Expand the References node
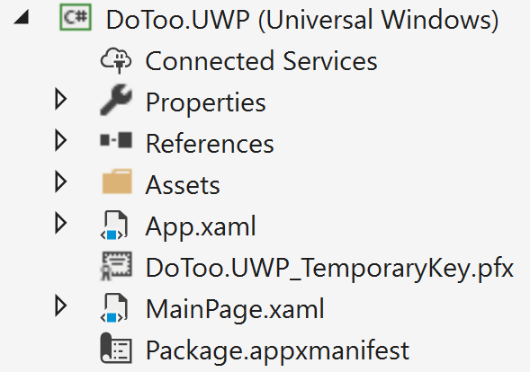530x372 pixels. click(x=61, y=140)
